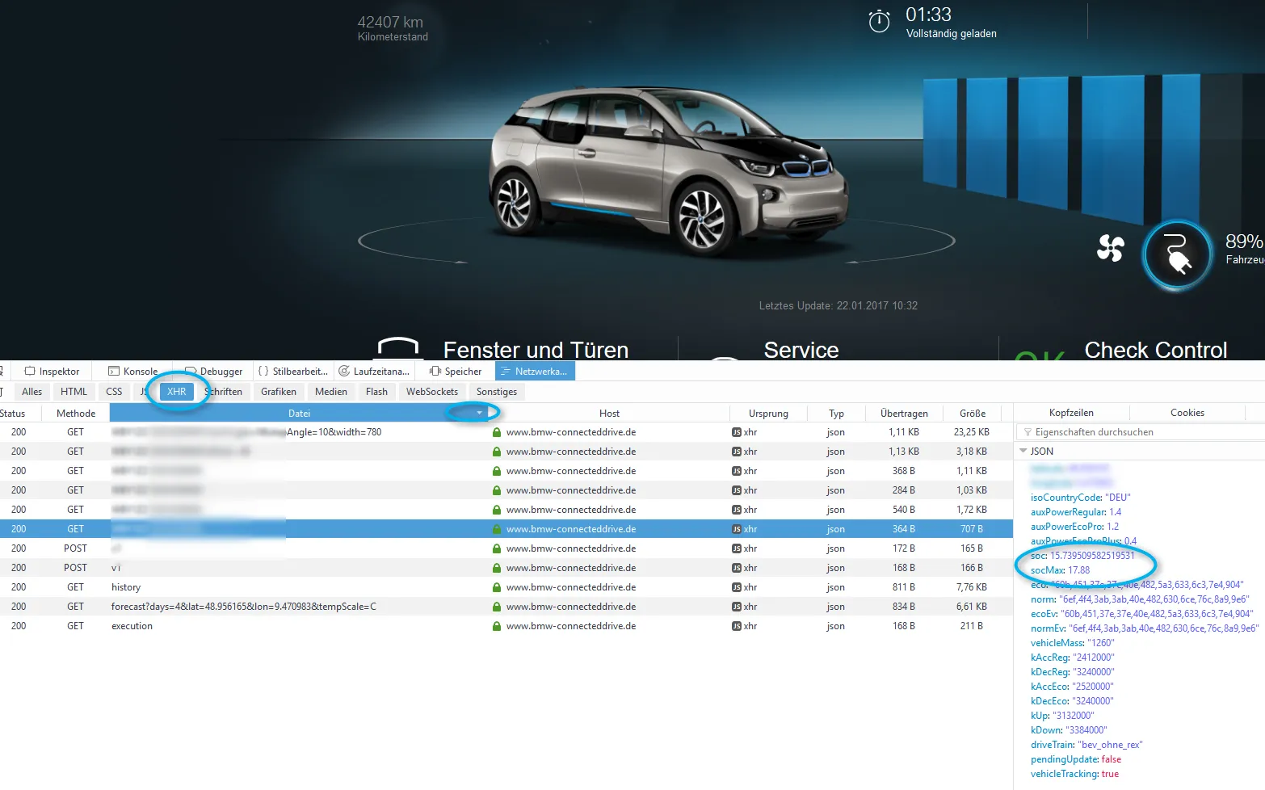Click the JS badge in the forecast row
This screenshot has height=790, width=1265.
[736, 607]
